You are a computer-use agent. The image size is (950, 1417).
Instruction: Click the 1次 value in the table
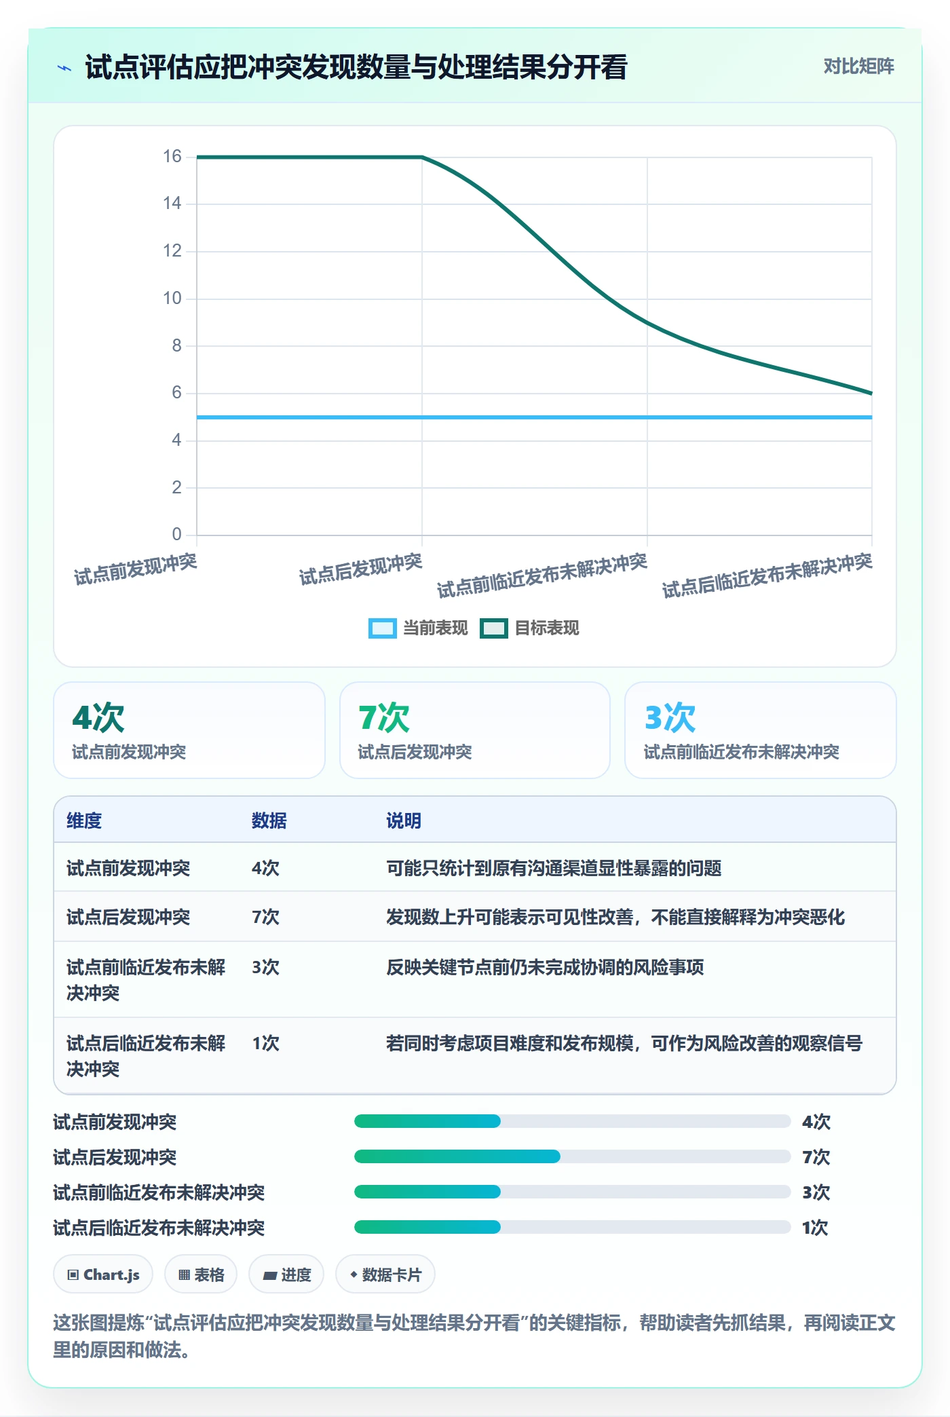[x=265, y=1043]
